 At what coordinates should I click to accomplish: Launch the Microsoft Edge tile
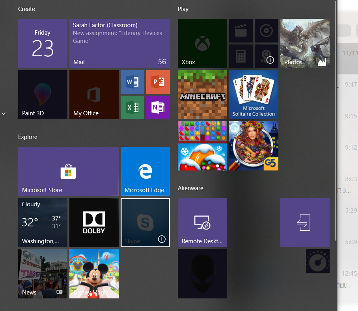pos(145,172)
